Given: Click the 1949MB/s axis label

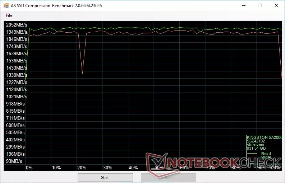Looking at the screenshot, I should point(17,32).
